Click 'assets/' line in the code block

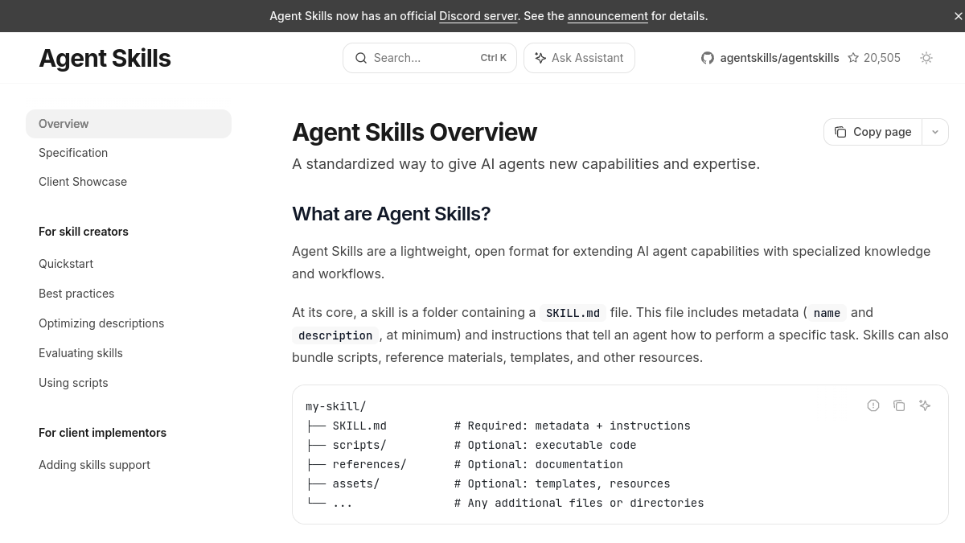(x=487, y=484)
